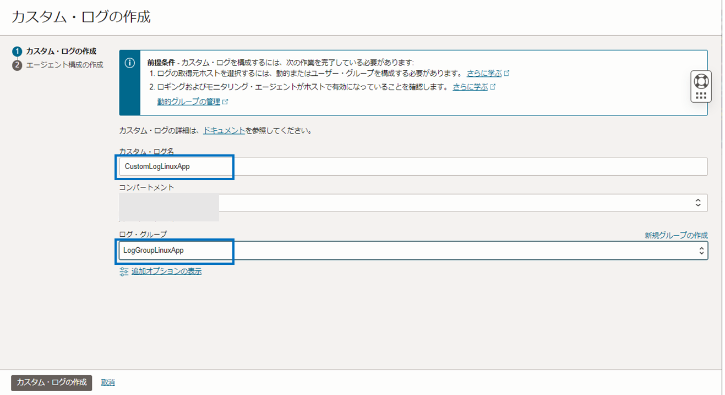Click the lifebuoy help icon
Screen dimensions: 725x395
[x=701, y=81]
